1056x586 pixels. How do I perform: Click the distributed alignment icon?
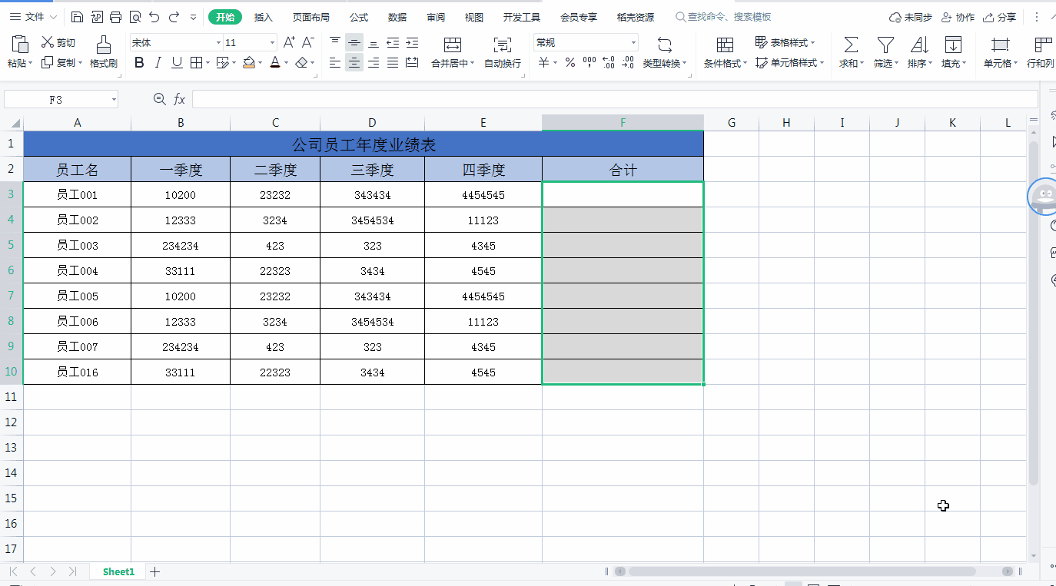[x=412, y=63]
